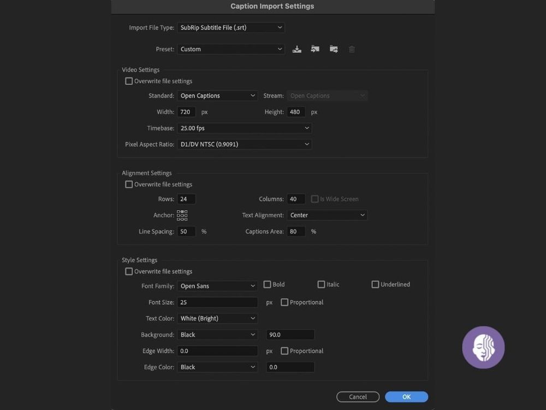
Task: Click the Import Preset icon
Action: 315,49
